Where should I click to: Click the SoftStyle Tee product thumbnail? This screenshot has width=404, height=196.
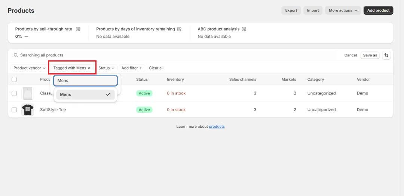pyautogui.click(x=28, y=110)
